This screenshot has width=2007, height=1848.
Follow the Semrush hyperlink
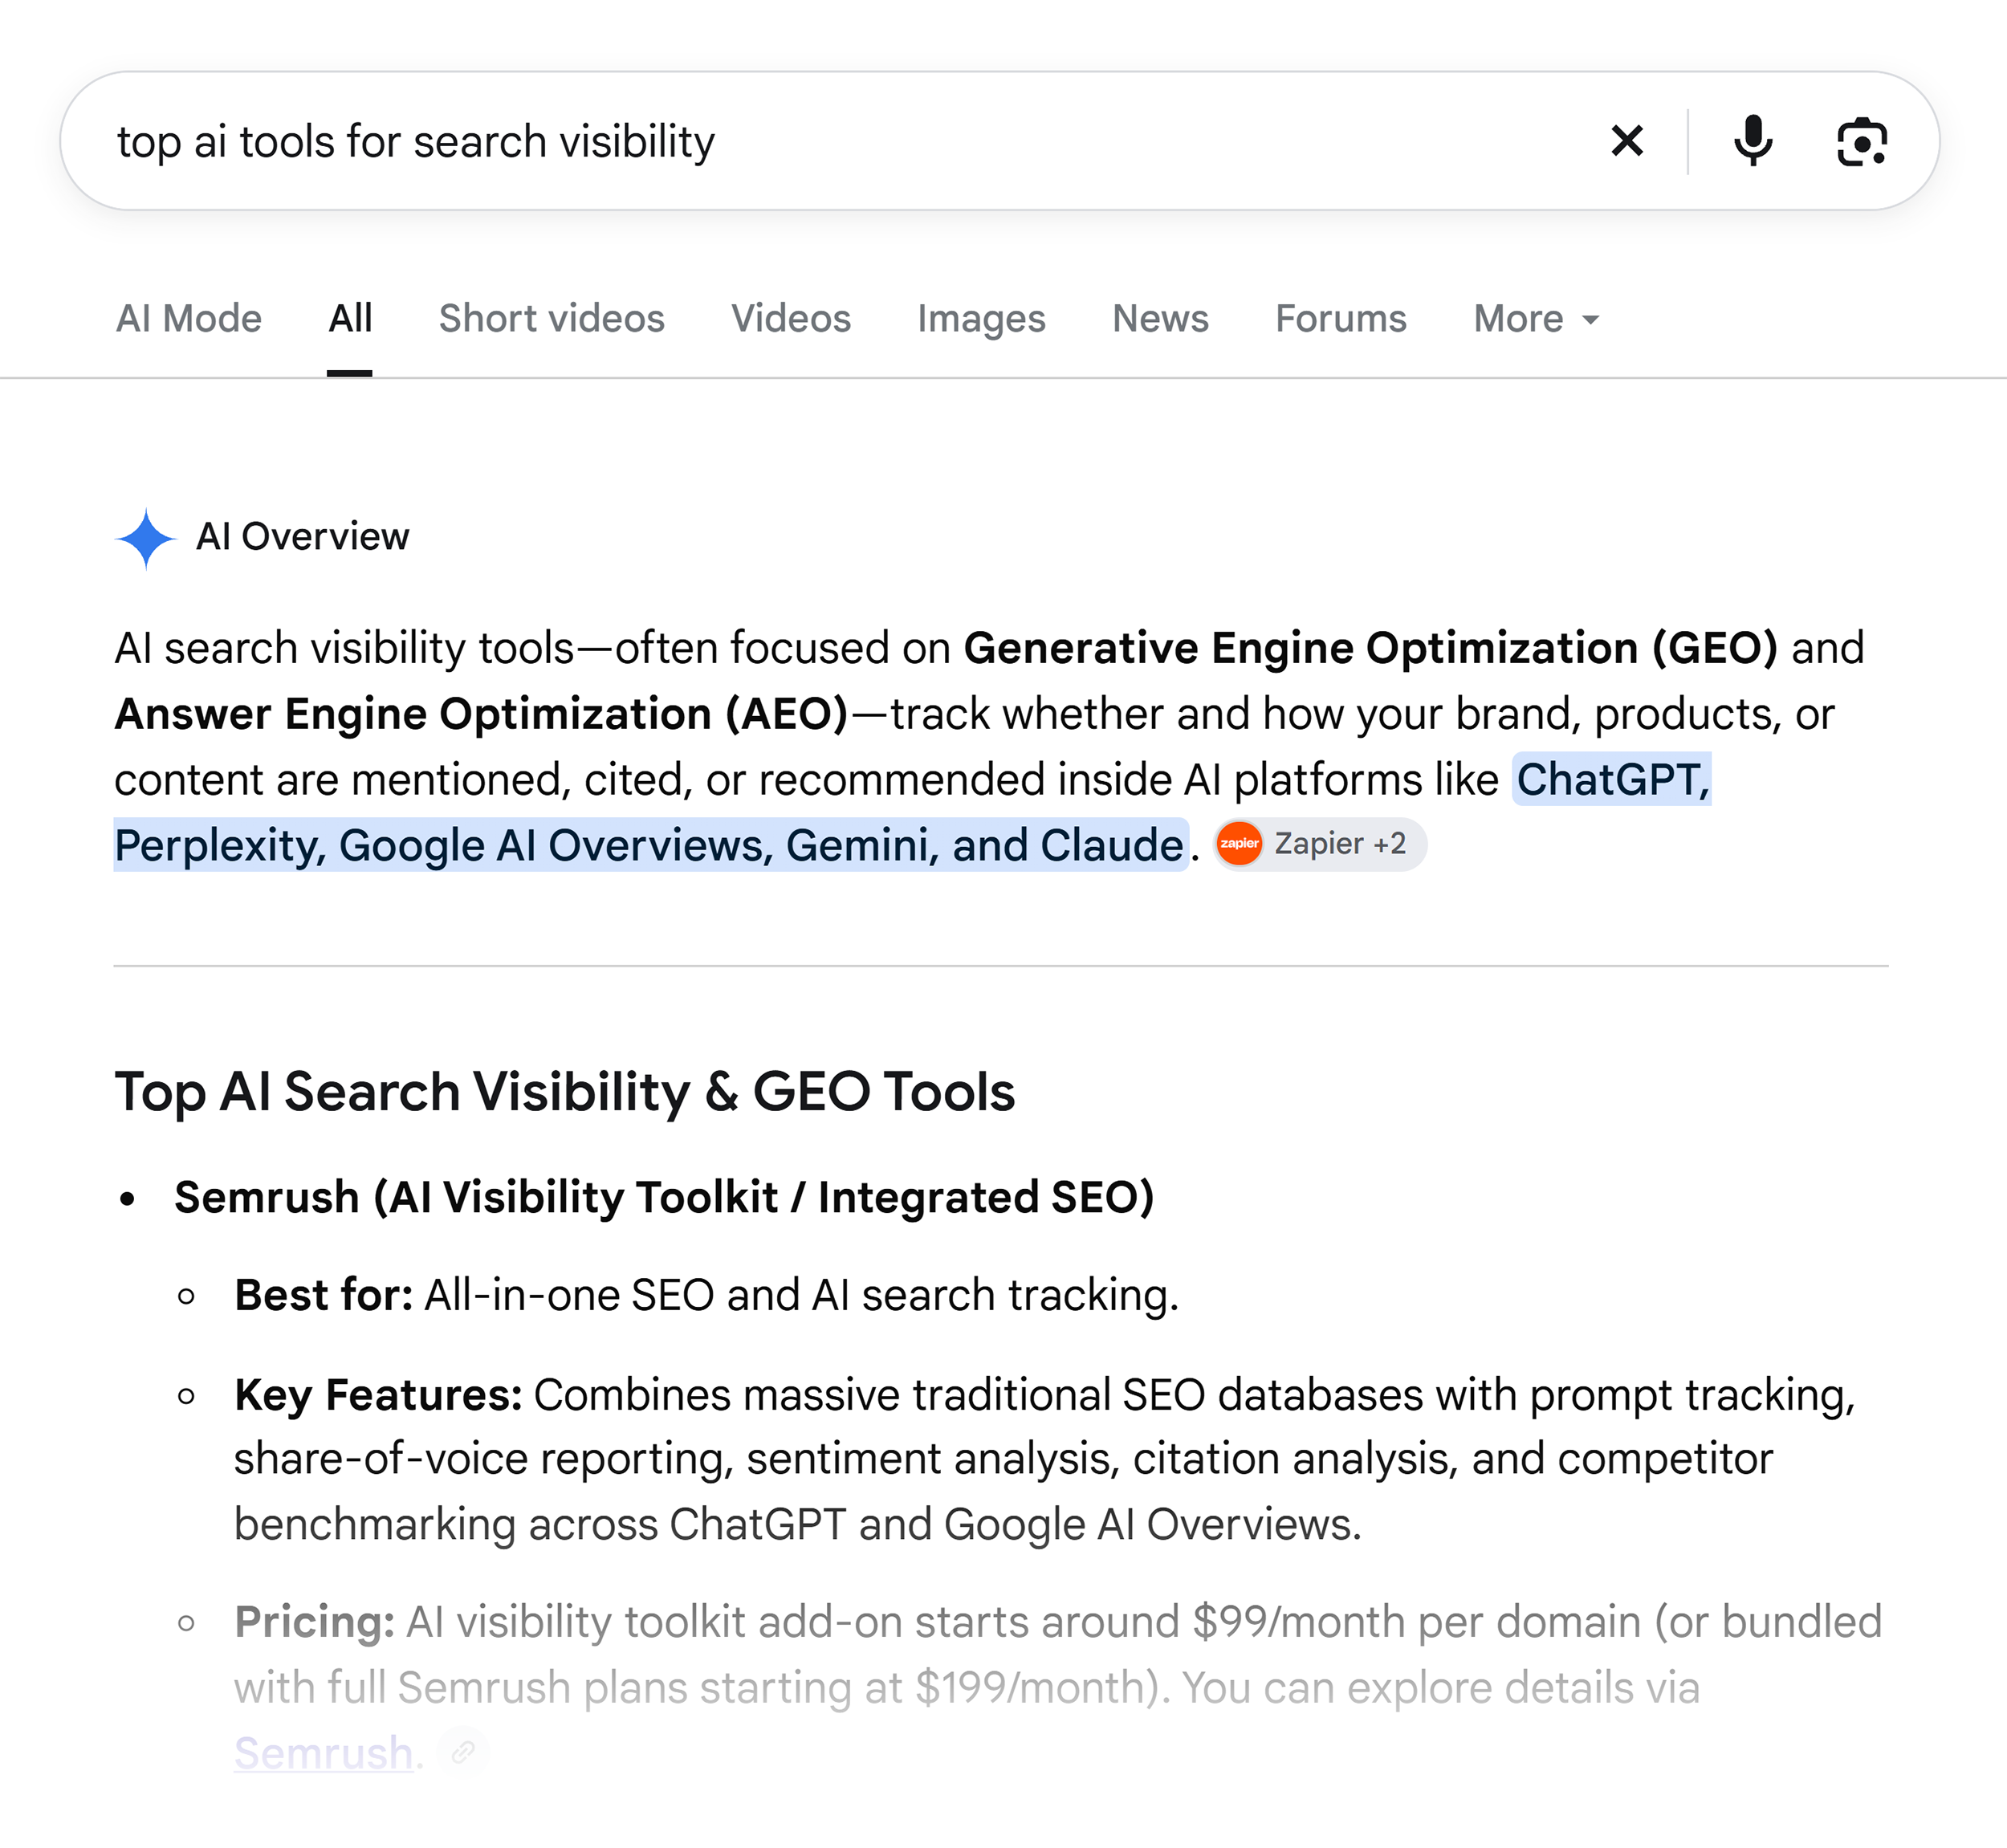323,1753
